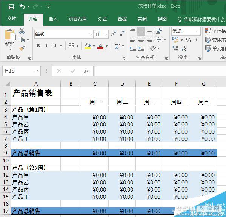Decrease decimal places
Screen dimensions: 226x217
183,48
